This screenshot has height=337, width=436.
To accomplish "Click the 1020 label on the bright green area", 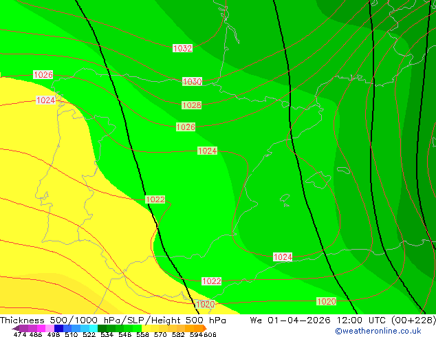I will point(327,301).
